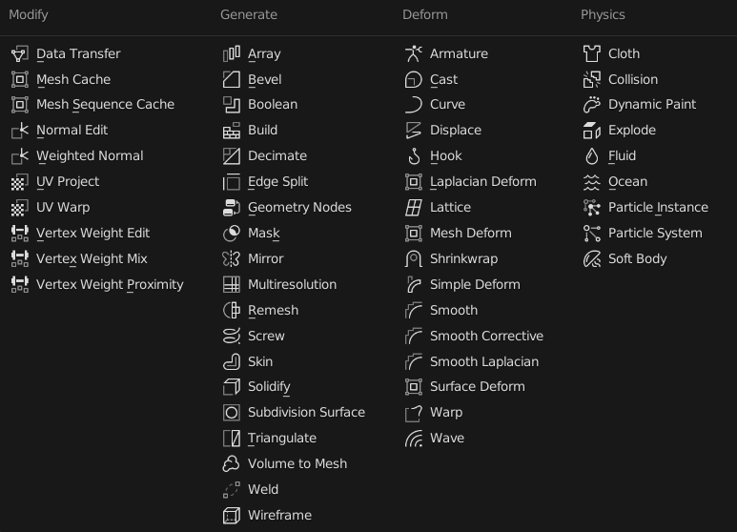Viewport: 737px width, 532px height.
Task: Click the Normal Edit icon
Action: coord(20,131)
